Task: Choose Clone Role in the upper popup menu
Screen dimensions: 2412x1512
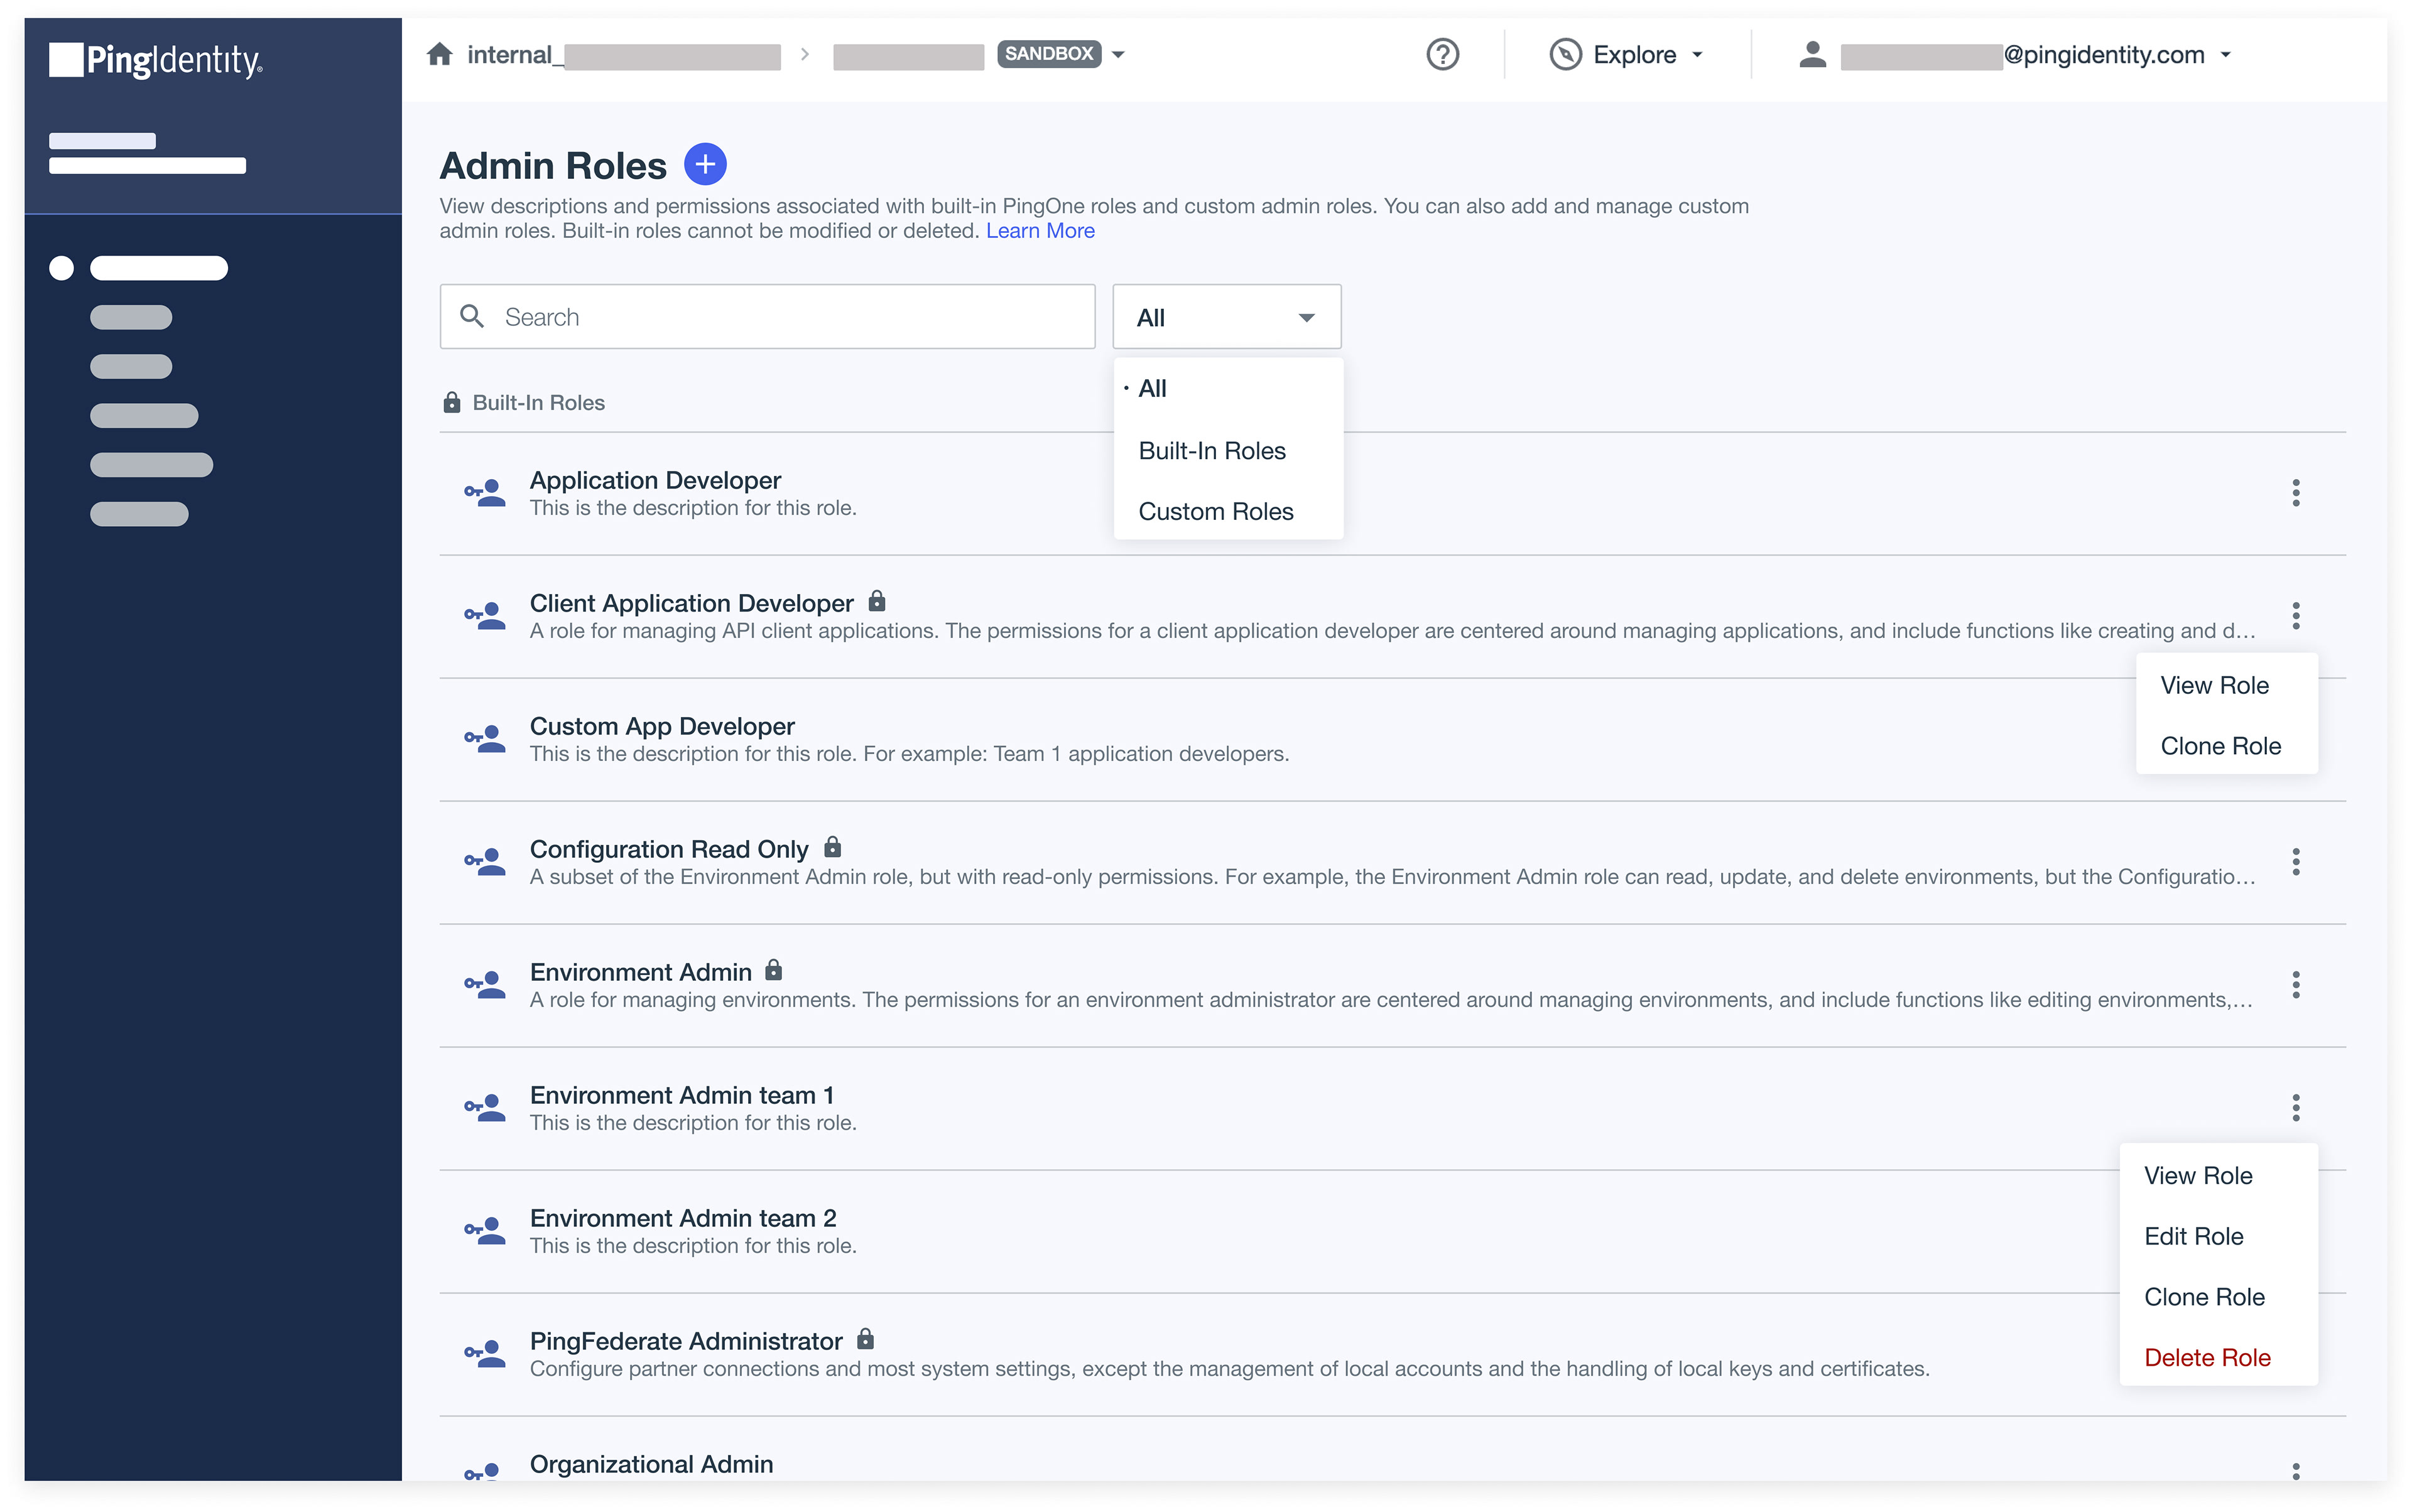Action: coord(2226,747)
